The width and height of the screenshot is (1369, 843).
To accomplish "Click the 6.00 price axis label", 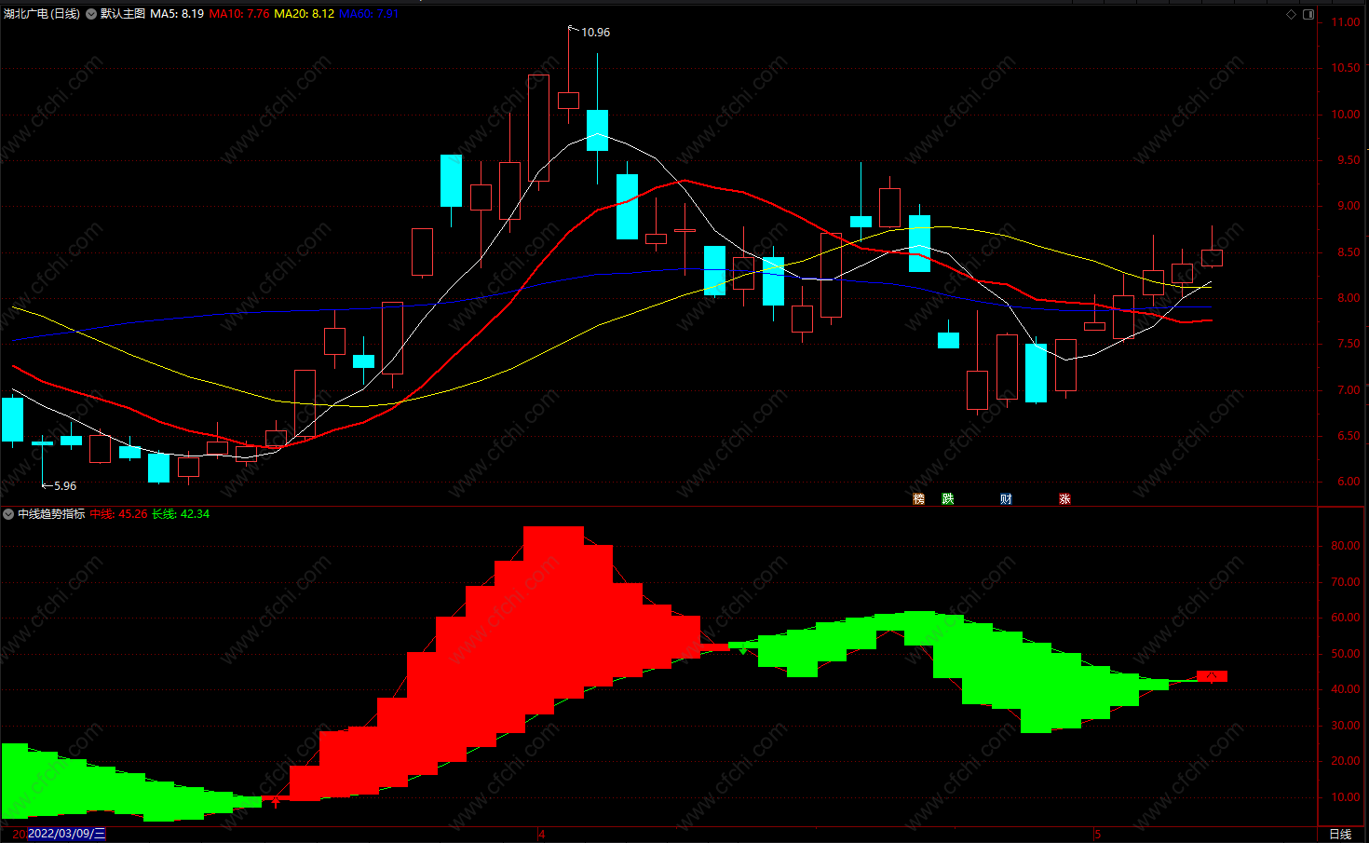I will point(1348,482).
